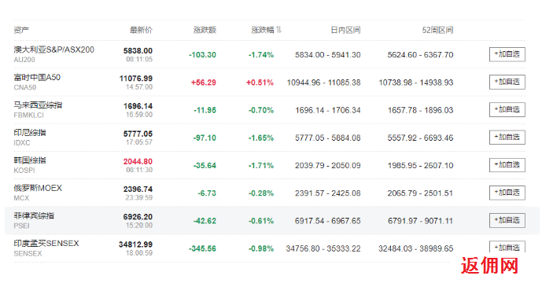This screenshot has height=283, width=542.
Task: Open 富时中国A50 index link
Action: [x=37, y=77]
